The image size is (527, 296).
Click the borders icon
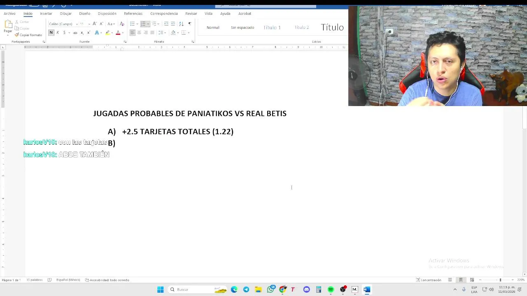[x=184, y=32]
